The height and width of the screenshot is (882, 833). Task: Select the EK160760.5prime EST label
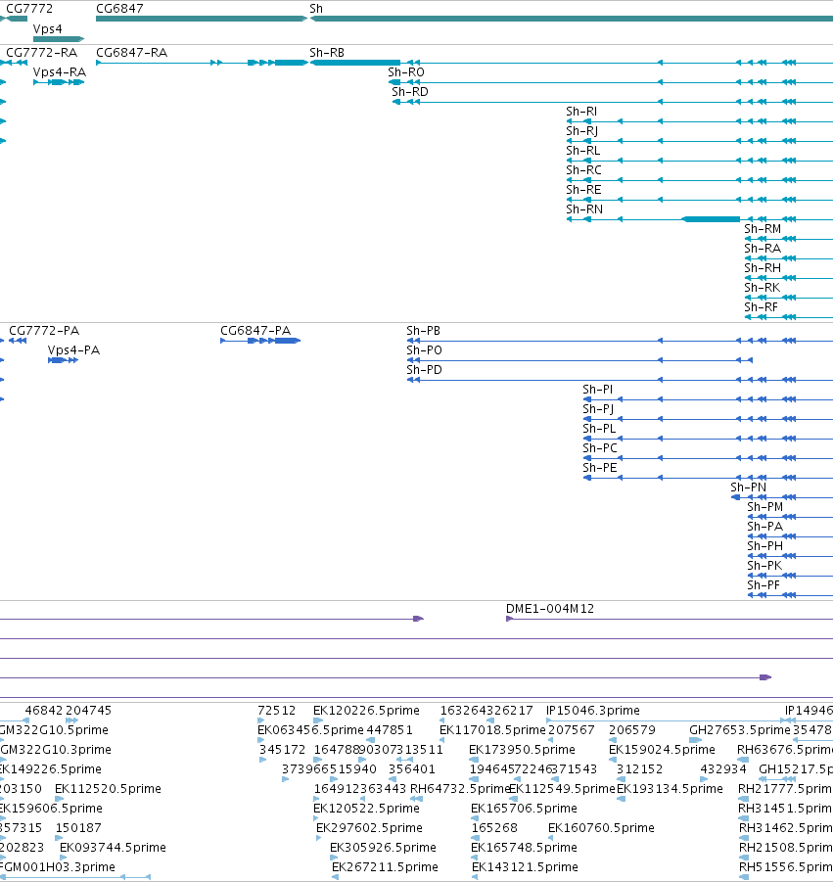[x=601, y=828]
